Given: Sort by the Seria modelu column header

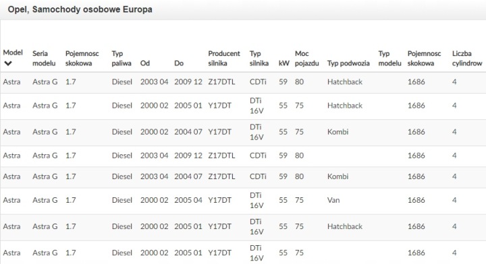Looking at the screenshot, I should tap(44, 58).
